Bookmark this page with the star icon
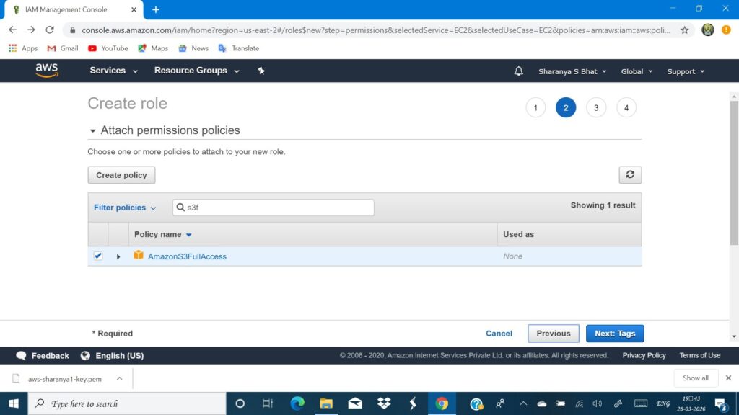This screenshot has height=415, width=739. tap(685, 30)
